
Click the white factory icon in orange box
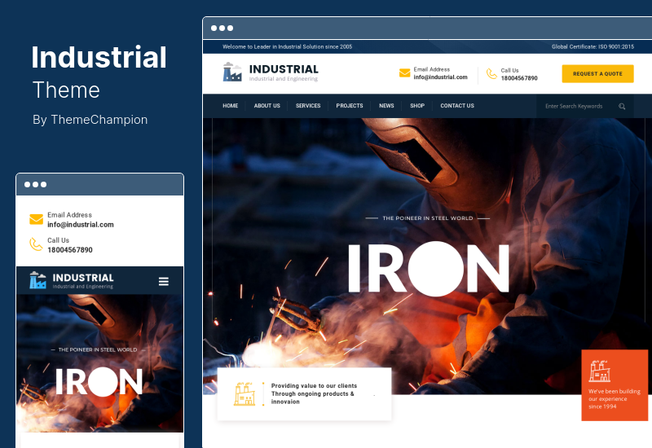point(600,371)
